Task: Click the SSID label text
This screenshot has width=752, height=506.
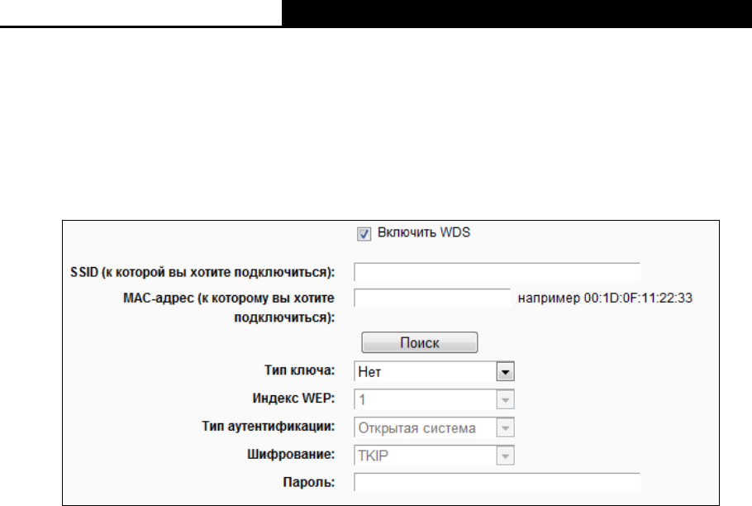Action: coord(202,272)
